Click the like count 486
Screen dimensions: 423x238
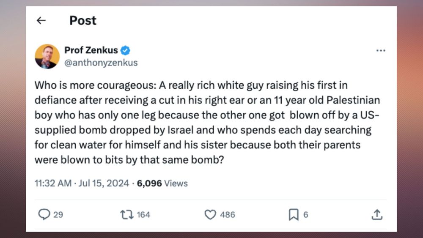(227, 215)
